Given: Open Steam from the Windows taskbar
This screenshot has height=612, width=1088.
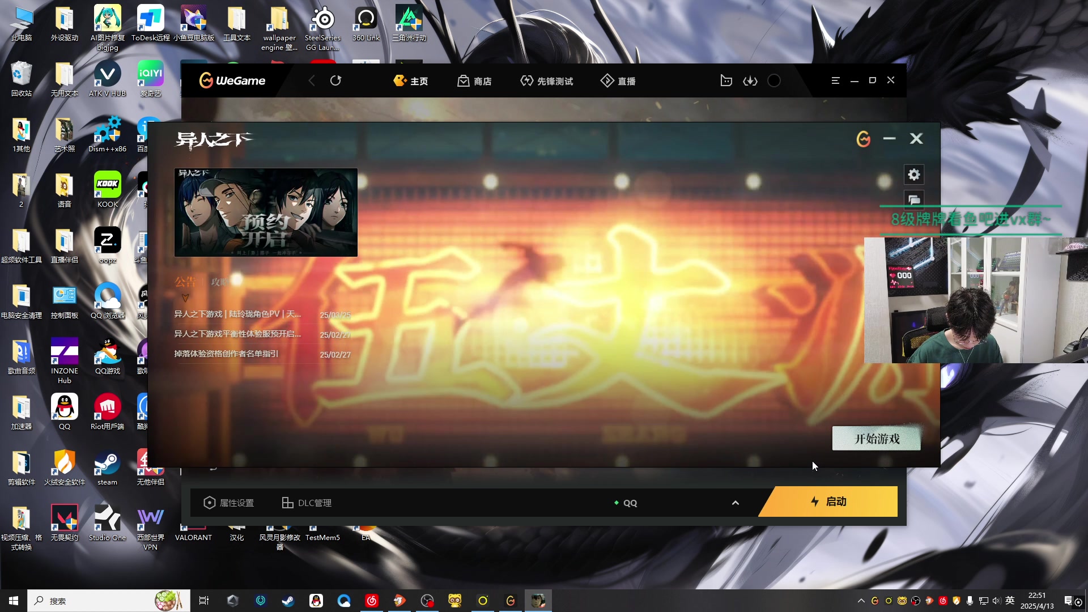Looking at the screenshot, I should (288, 601).
